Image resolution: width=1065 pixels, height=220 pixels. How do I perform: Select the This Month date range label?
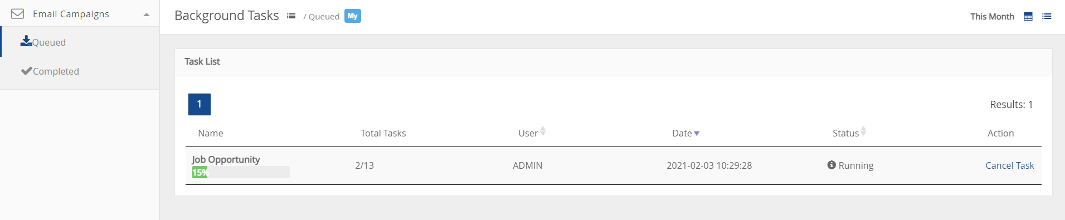point(992,16)
